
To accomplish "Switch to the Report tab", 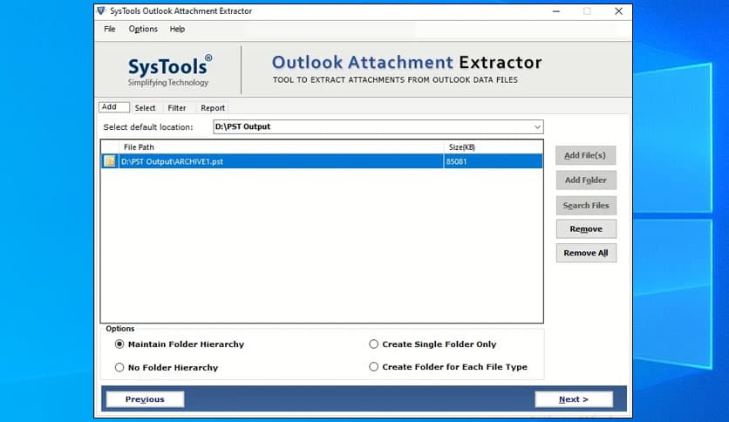I will click(x=213, y=108).
